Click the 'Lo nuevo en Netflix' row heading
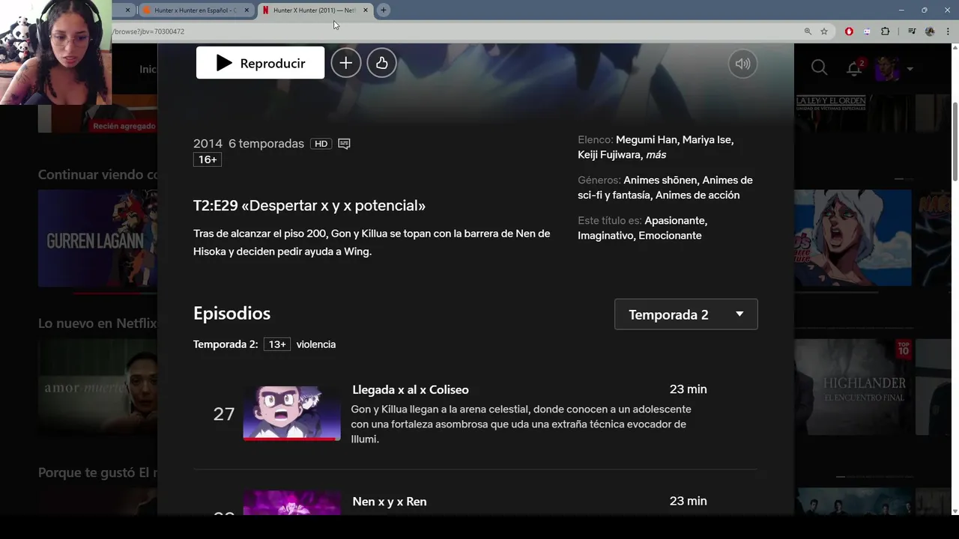959x539 pixels. (x=97, y=323)
